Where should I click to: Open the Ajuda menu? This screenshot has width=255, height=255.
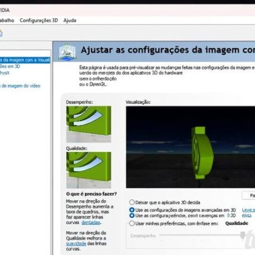(x=70, y=20)
